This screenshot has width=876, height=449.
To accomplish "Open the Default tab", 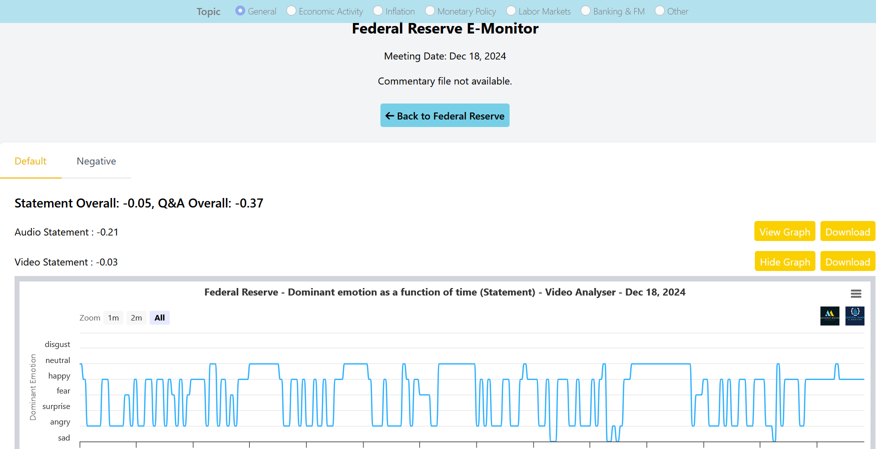I will (31, 161).
